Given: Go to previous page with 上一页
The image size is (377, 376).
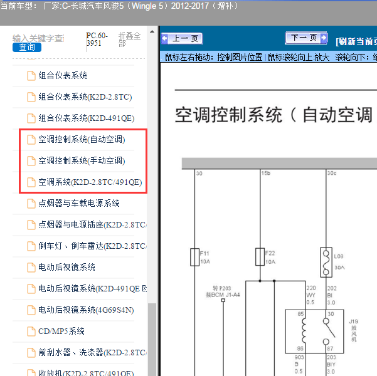Looking at the screenshot, I should click(x=182, y=38).
